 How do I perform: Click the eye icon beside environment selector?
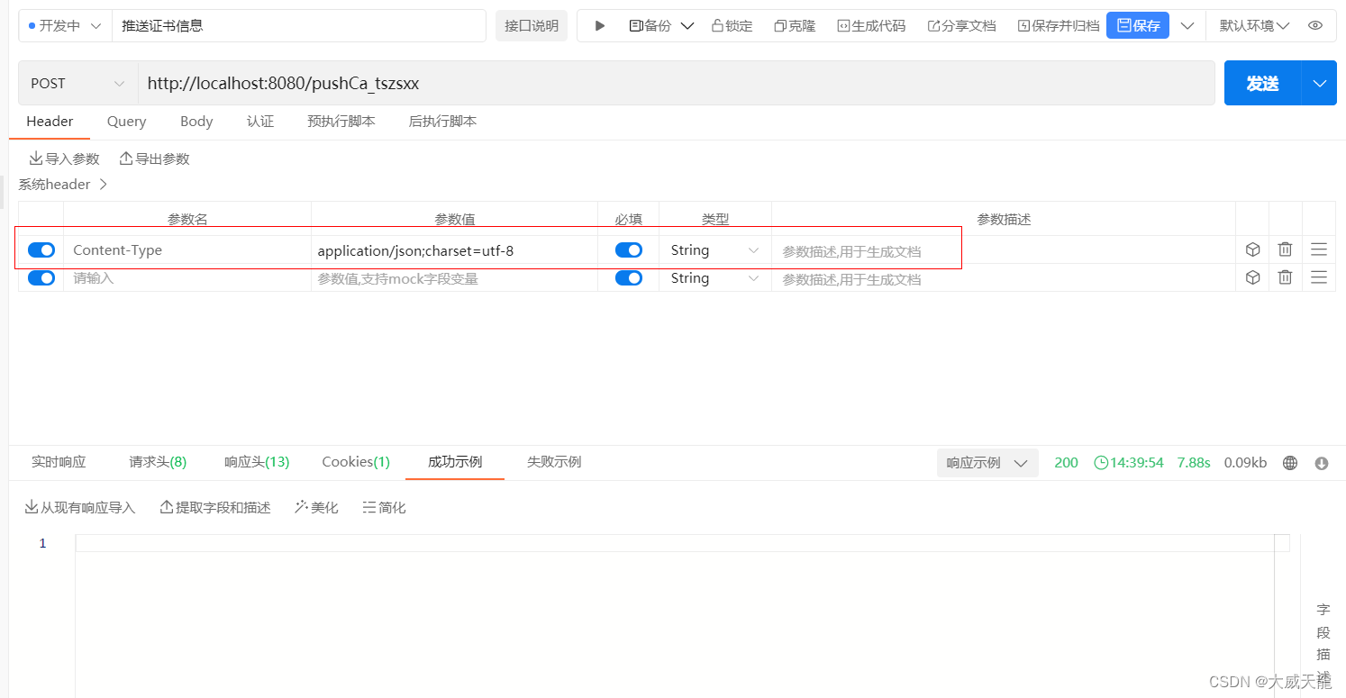[x=1315, y=26]
